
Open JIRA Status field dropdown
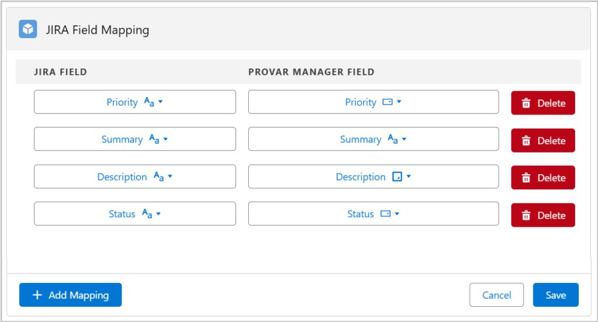158,214
